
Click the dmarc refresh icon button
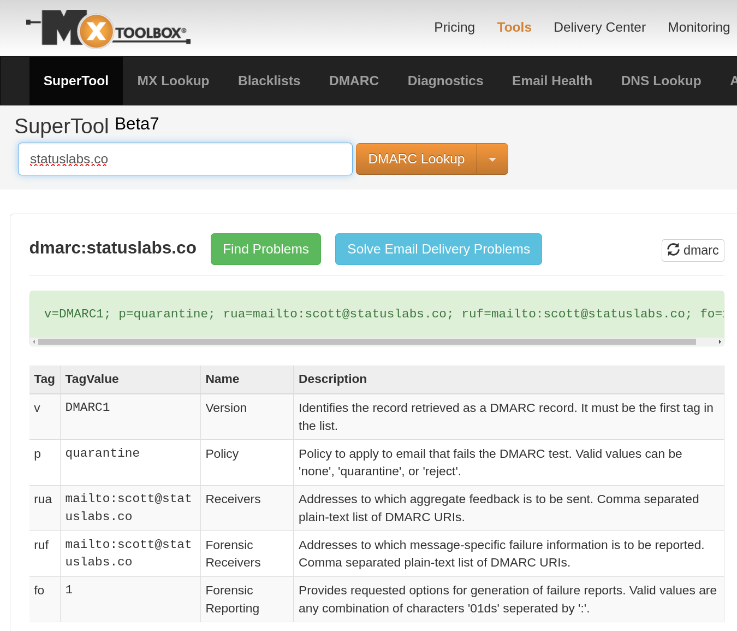coord(693,250)
